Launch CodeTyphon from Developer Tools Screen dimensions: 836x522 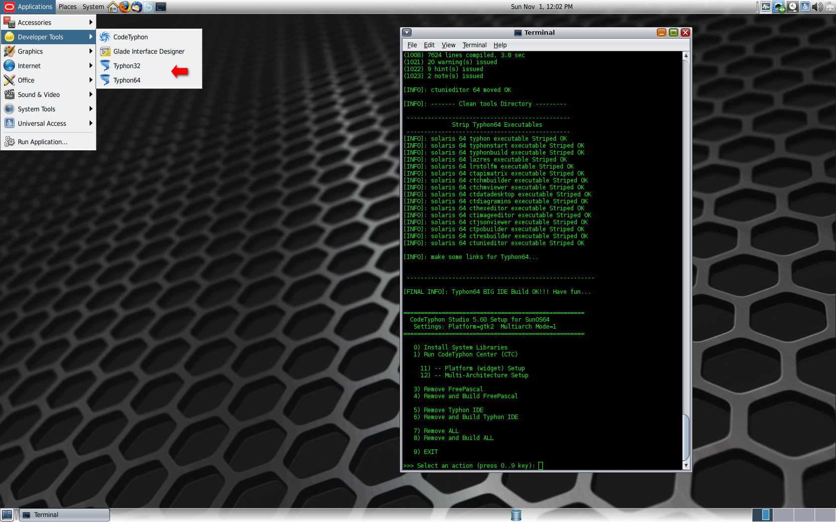(x=149, y=37)
